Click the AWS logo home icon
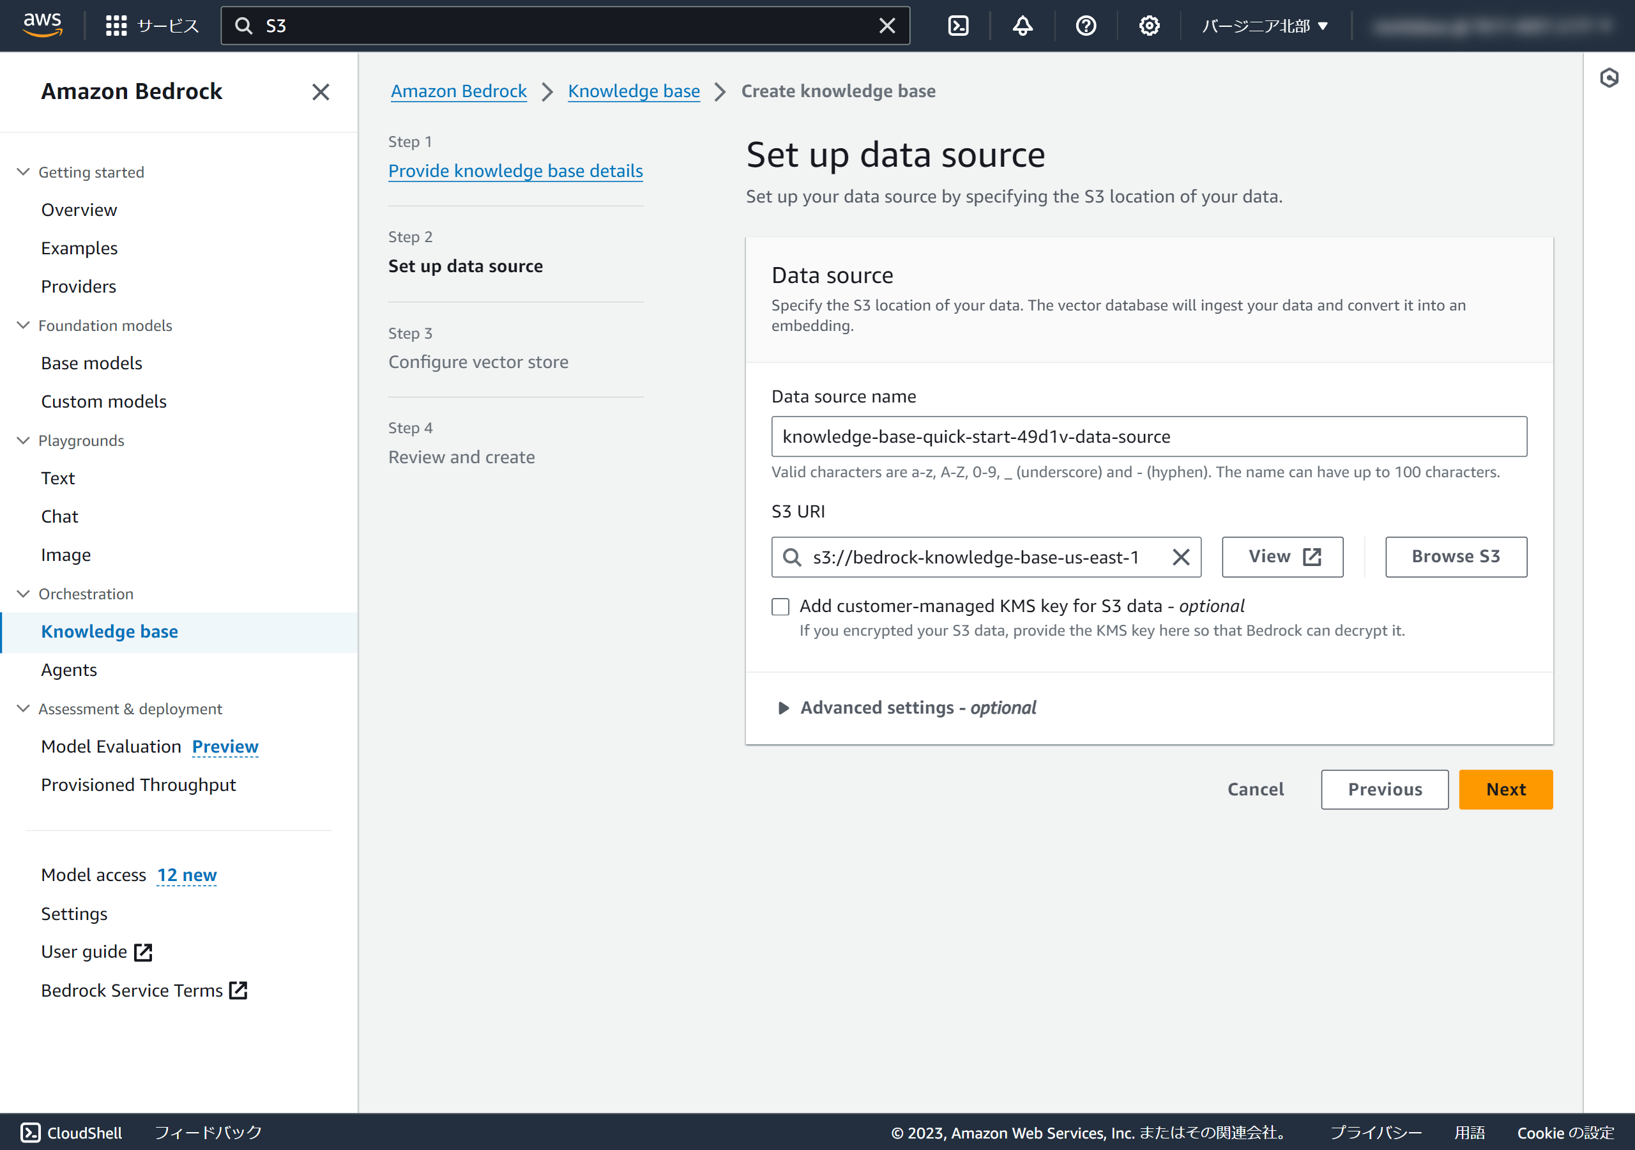The height and width of the screenshot is (1150, 1635). (42, 24)
